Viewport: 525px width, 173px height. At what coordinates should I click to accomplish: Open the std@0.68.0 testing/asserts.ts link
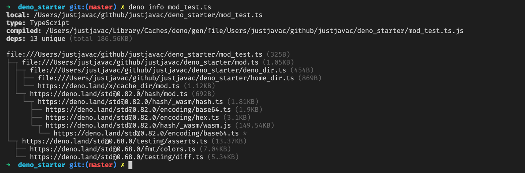tap(114, 141)
